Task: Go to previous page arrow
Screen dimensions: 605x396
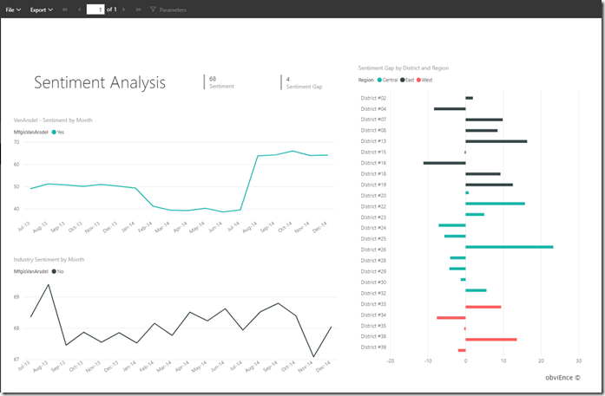Action: (x=79, y=10)
